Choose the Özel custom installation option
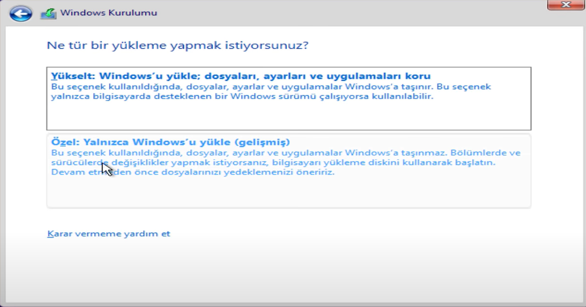 tap(288, 171)
